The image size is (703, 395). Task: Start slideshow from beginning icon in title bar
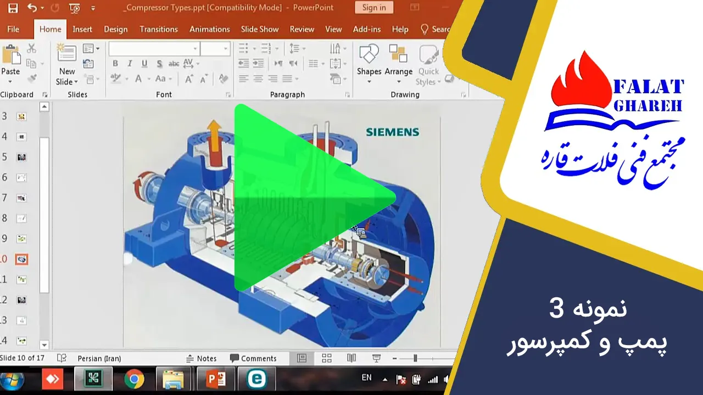[75, 8]
